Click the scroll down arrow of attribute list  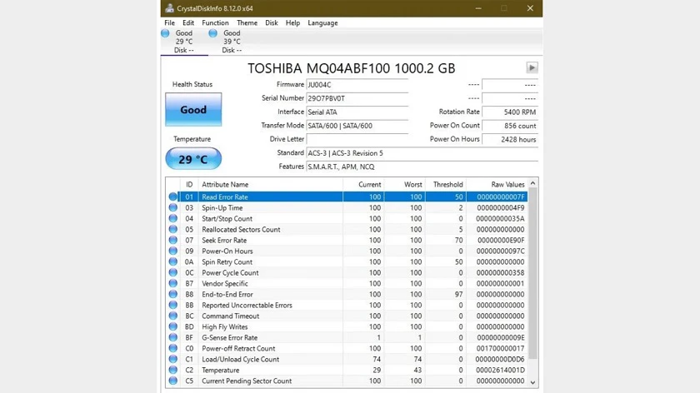click(532, 382)
